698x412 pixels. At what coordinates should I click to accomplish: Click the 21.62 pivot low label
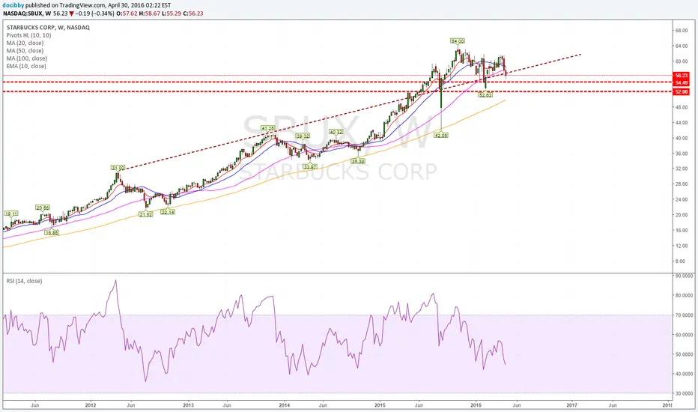coord(146,214)
